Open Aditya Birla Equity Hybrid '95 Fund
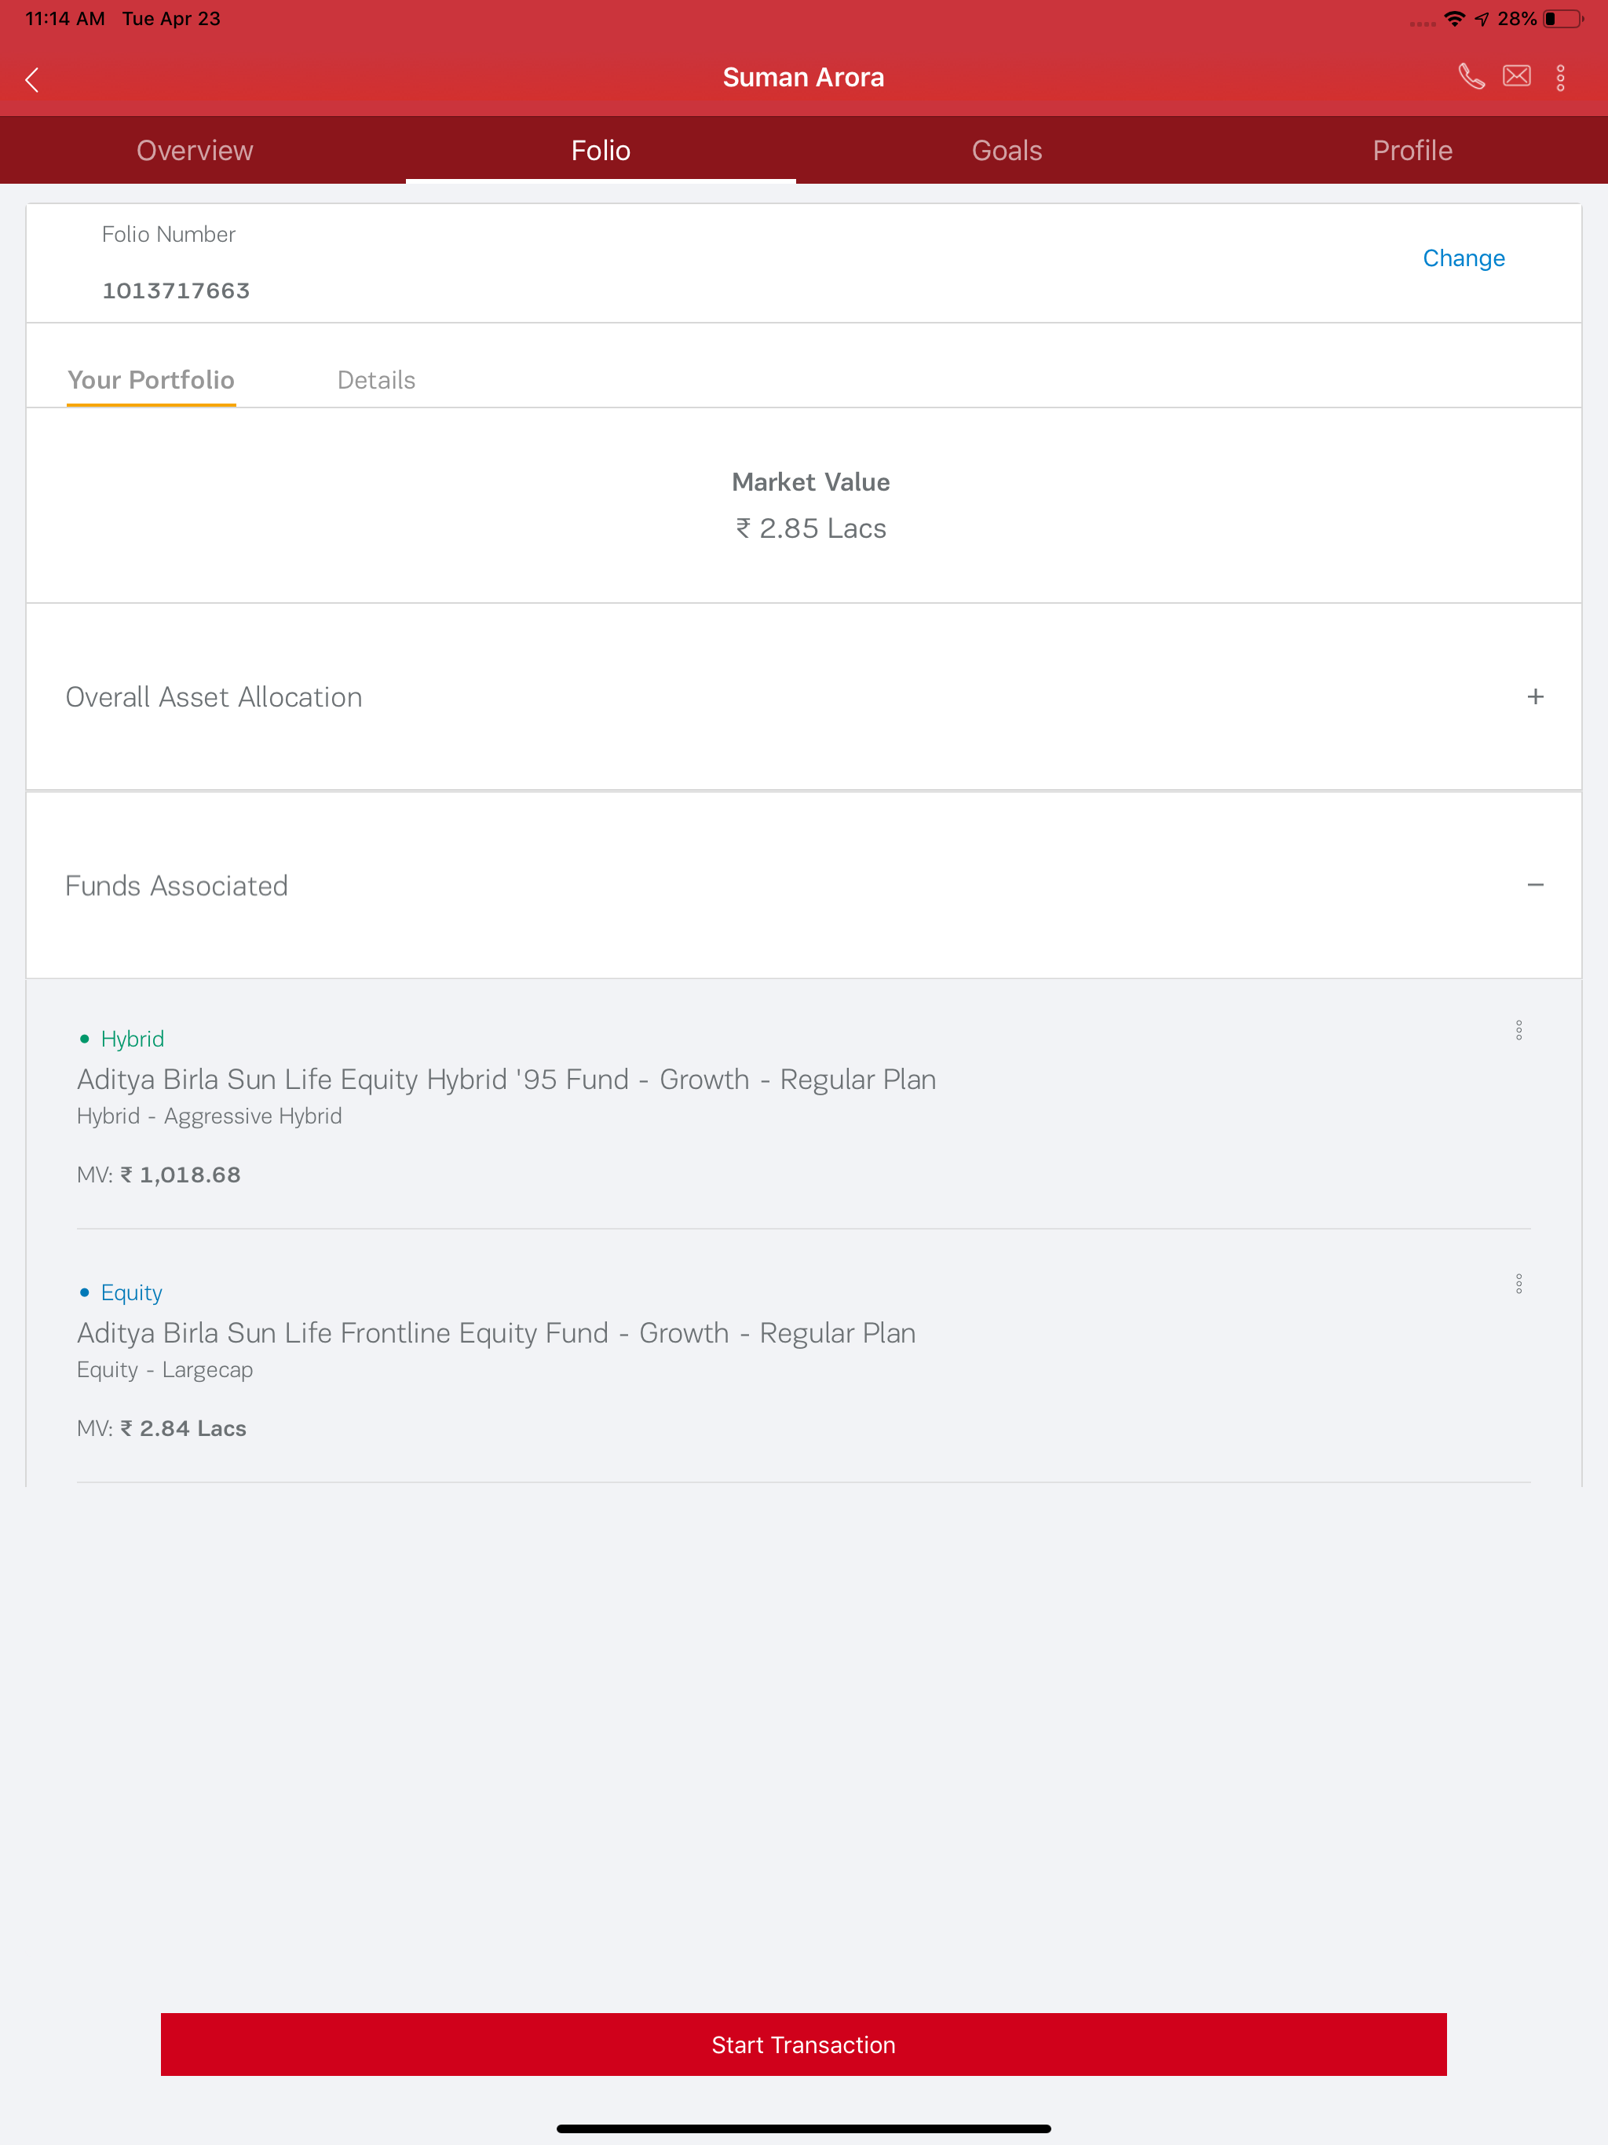Image resolution: width=1608 pixels, height=2145 pixels. click(x=506, y=1080)
